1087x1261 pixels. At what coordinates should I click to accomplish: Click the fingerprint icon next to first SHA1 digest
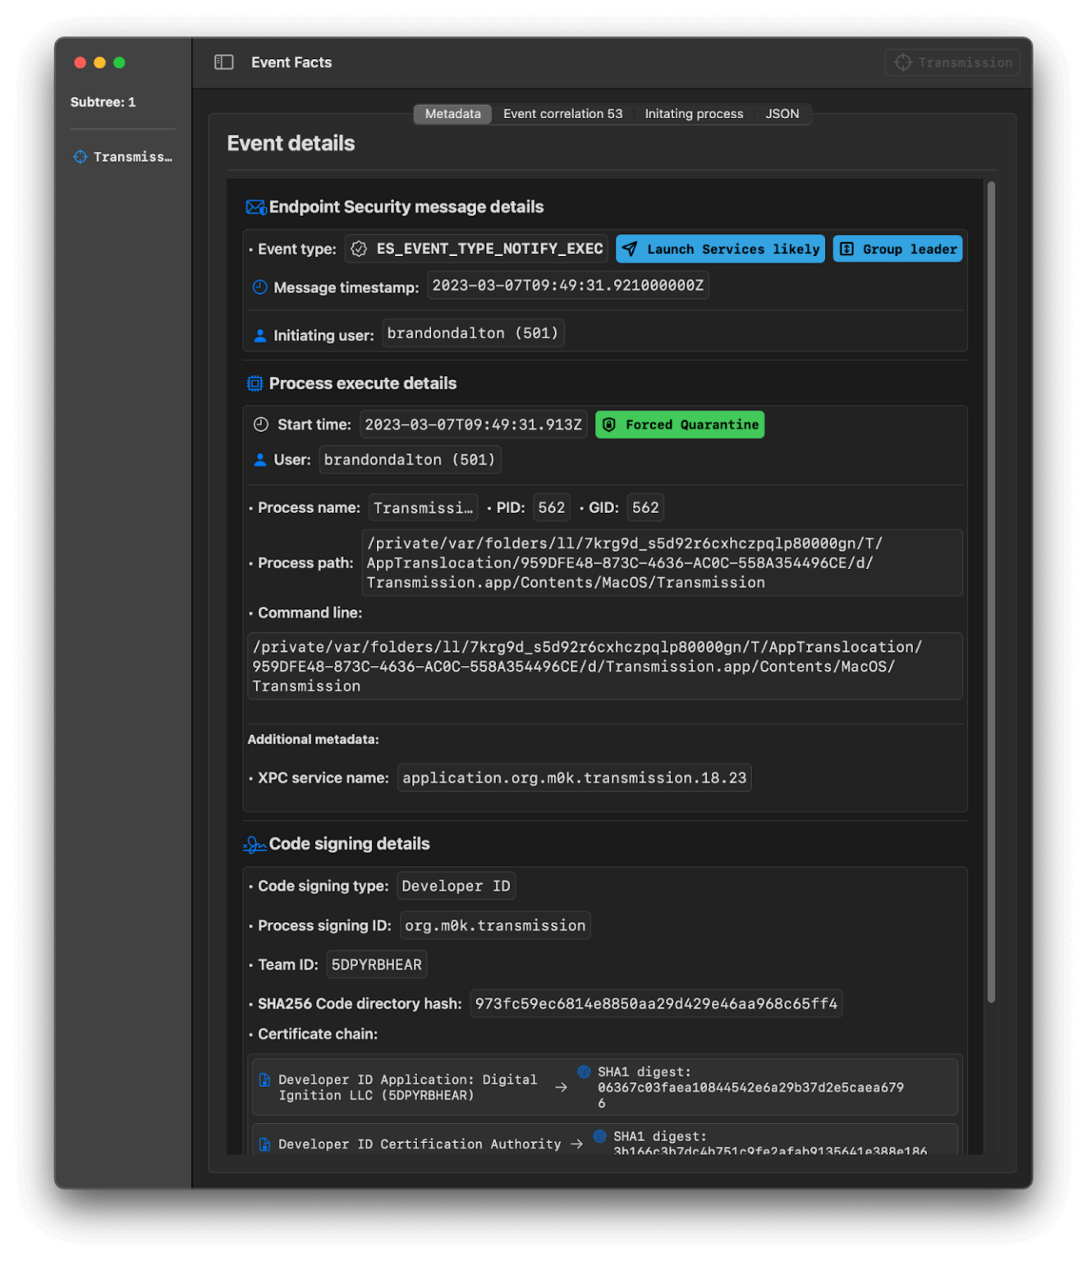coord(585,1071)
